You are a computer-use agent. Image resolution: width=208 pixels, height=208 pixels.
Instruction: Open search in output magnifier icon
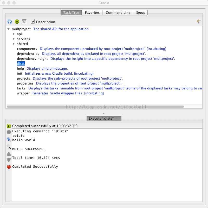click(x=9, y=147)
